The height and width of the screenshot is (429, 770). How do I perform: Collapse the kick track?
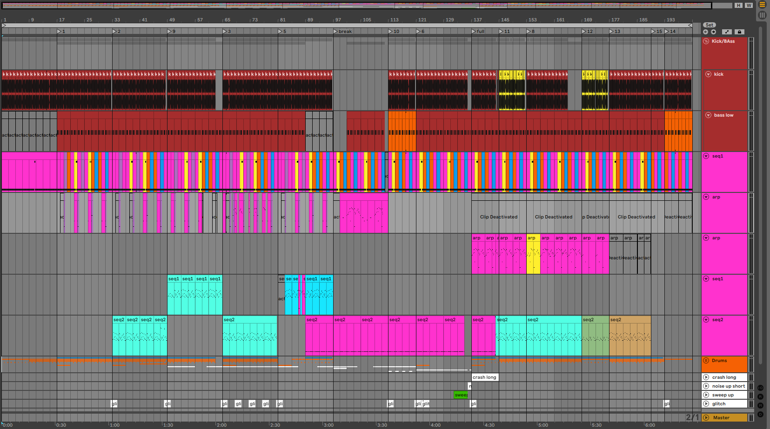[x=709, y=74]
